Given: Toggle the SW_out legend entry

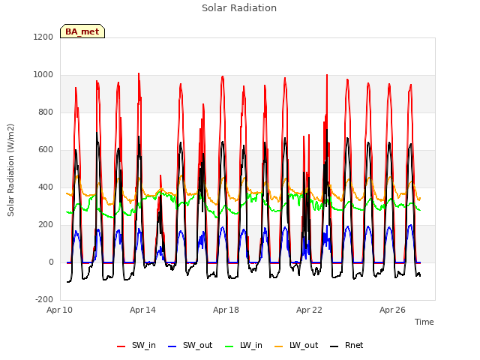Looking at the screenshot, I should pyautogui.click(x=190, y=346).
